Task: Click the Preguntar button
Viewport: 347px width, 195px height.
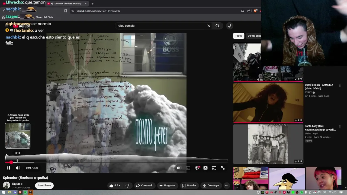Action: pos(167,186)
